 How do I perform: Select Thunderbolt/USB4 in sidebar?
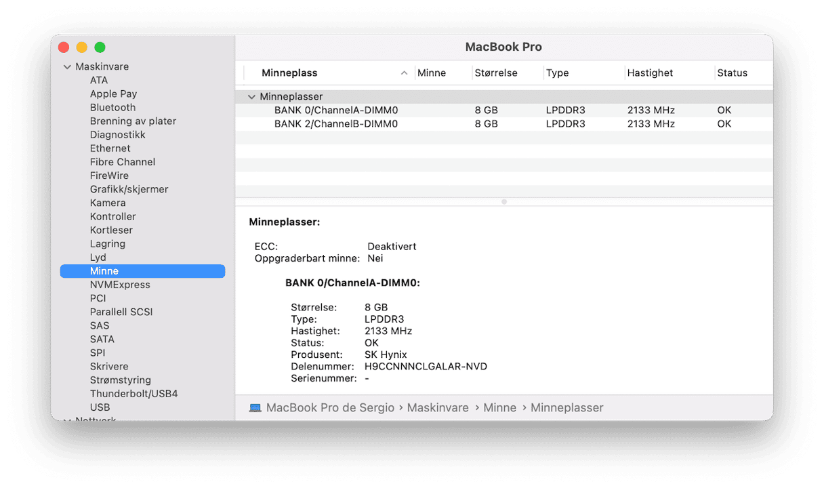[x=133, y=394]
